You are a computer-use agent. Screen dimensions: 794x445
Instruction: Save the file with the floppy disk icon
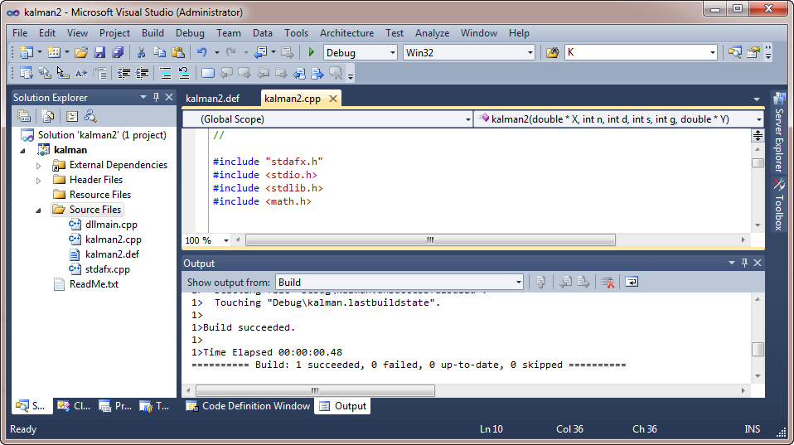[x=99, y=52]
